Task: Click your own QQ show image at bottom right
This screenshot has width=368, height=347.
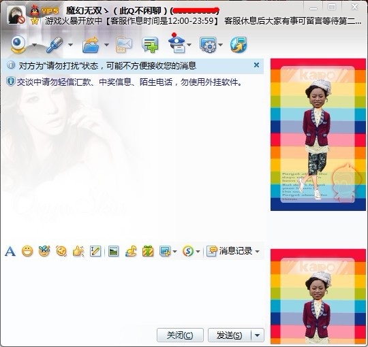Action: [x=318, y=297]
